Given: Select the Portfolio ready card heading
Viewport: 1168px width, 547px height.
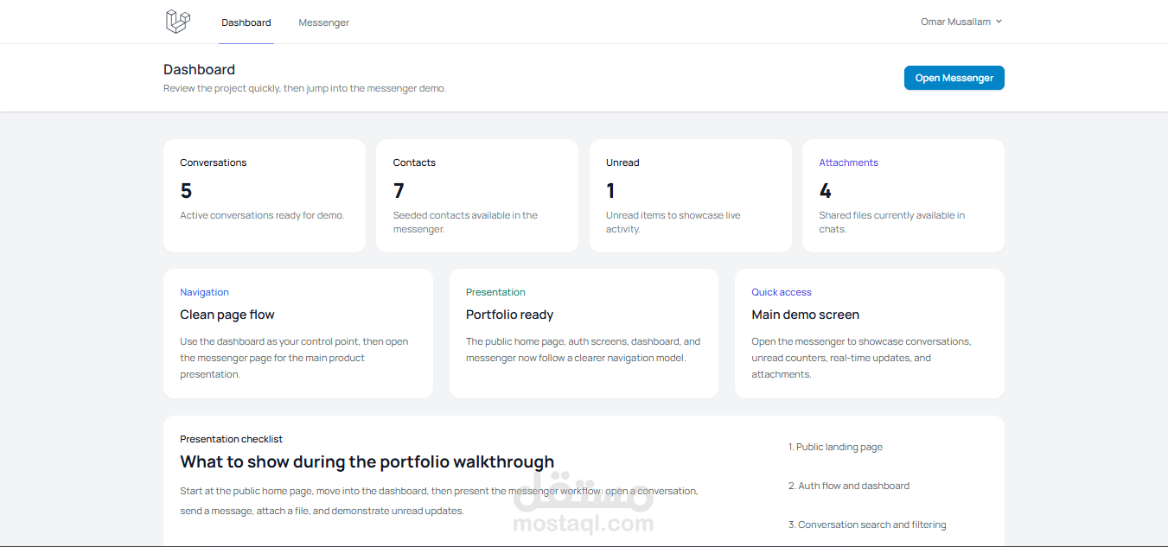Looking at the screenshot, I should 509,315.
